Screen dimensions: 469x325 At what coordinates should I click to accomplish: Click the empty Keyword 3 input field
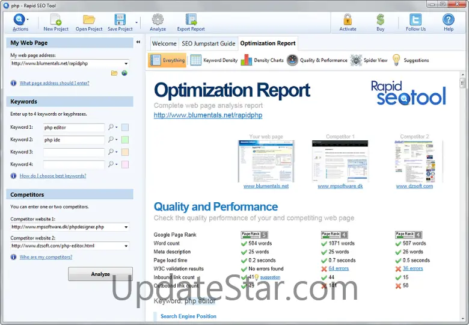[74, 152]
